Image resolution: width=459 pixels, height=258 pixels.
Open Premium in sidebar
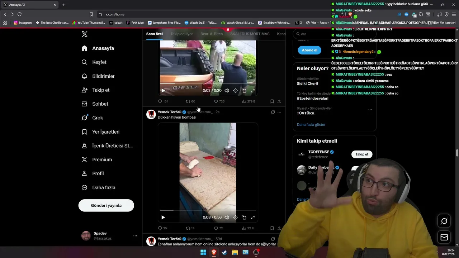pyautogui.click(x=97, y=159)
